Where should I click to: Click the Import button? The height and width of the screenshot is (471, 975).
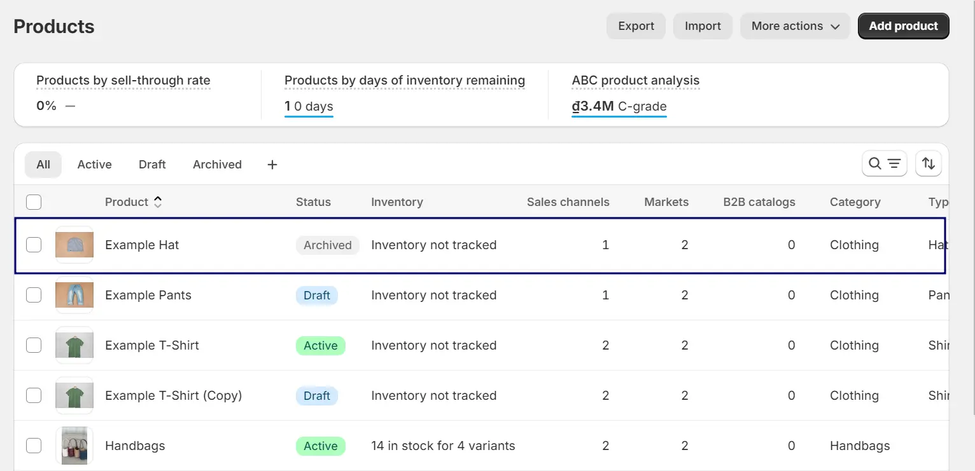pos(703,26)
